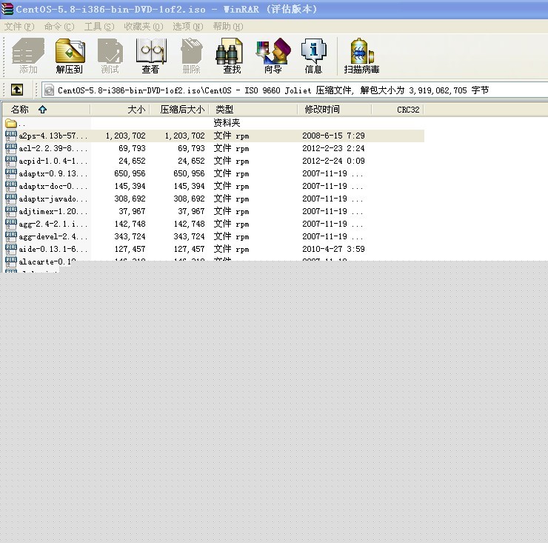Click the Test (测试) toolbar icon
The width and height of the screenshot is (548, 543).
click(x=110, y=56)
